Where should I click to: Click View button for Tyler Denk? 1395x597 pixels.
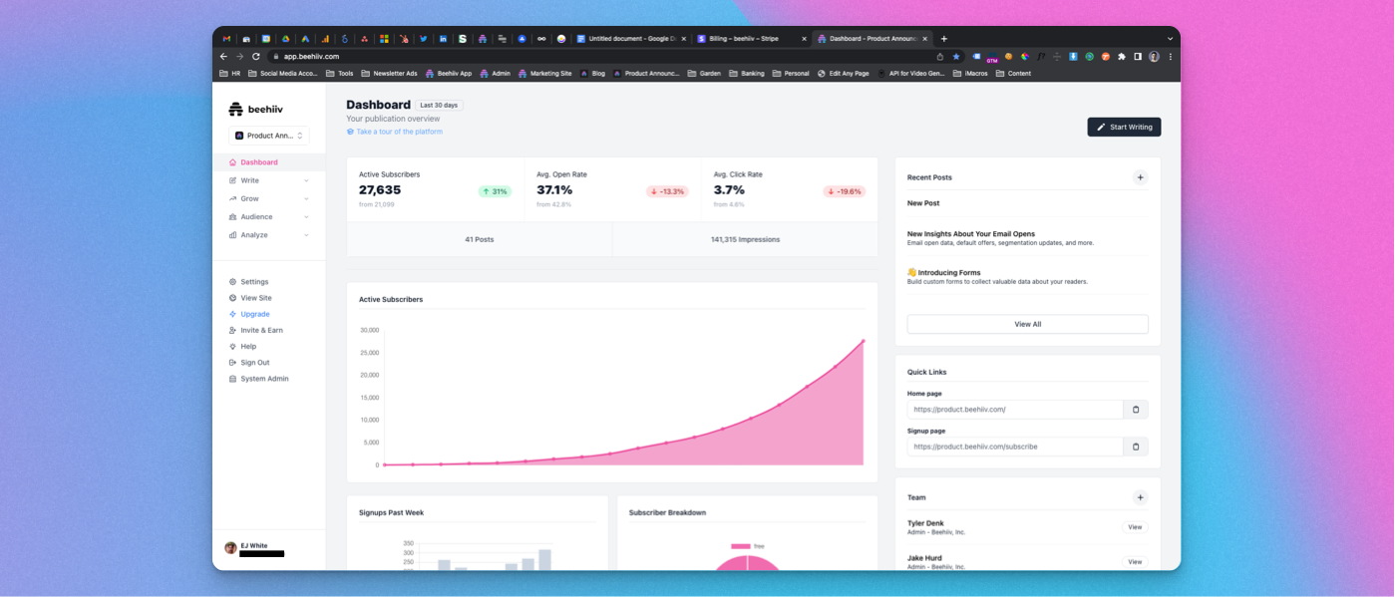(1135, 527)
